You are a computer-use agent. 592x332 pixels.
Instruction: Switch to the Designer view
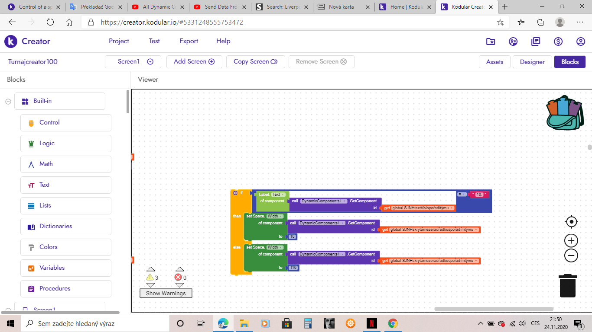pyautogui.click(x=532, y=62)
